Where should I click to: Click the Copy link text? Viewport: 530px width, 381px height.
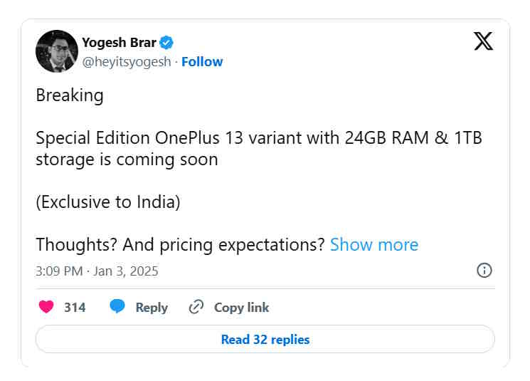(242, 307)
